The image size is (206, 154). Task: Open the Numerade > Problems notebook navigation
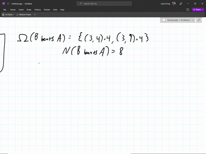pyautogui.click(x=178, y=20)
